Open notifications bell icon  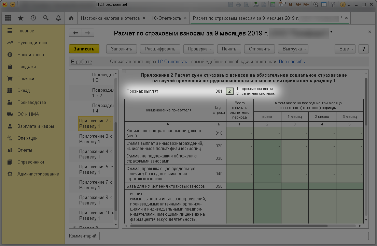(58, 18)
